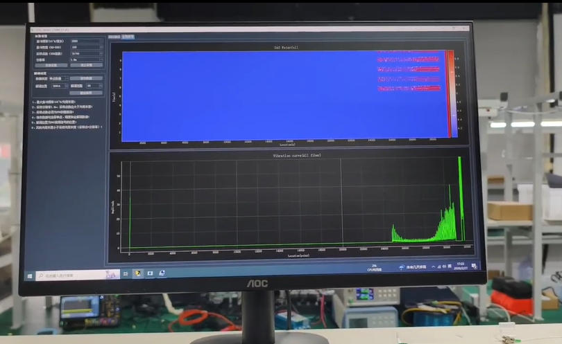Open the Windows Start menu
The height and width of the screenshot is (344, 562).
point(31,275)
